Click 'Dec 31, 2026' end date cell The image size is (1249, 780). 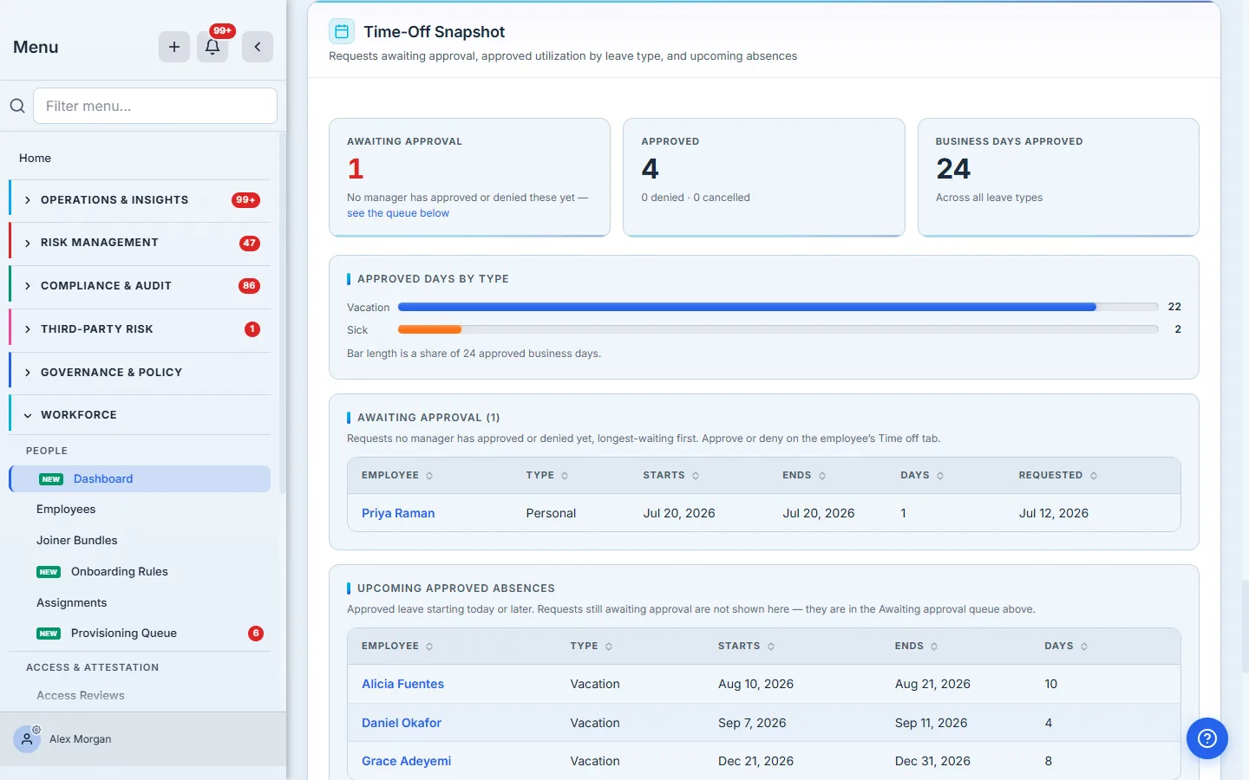tap(932, 761)
